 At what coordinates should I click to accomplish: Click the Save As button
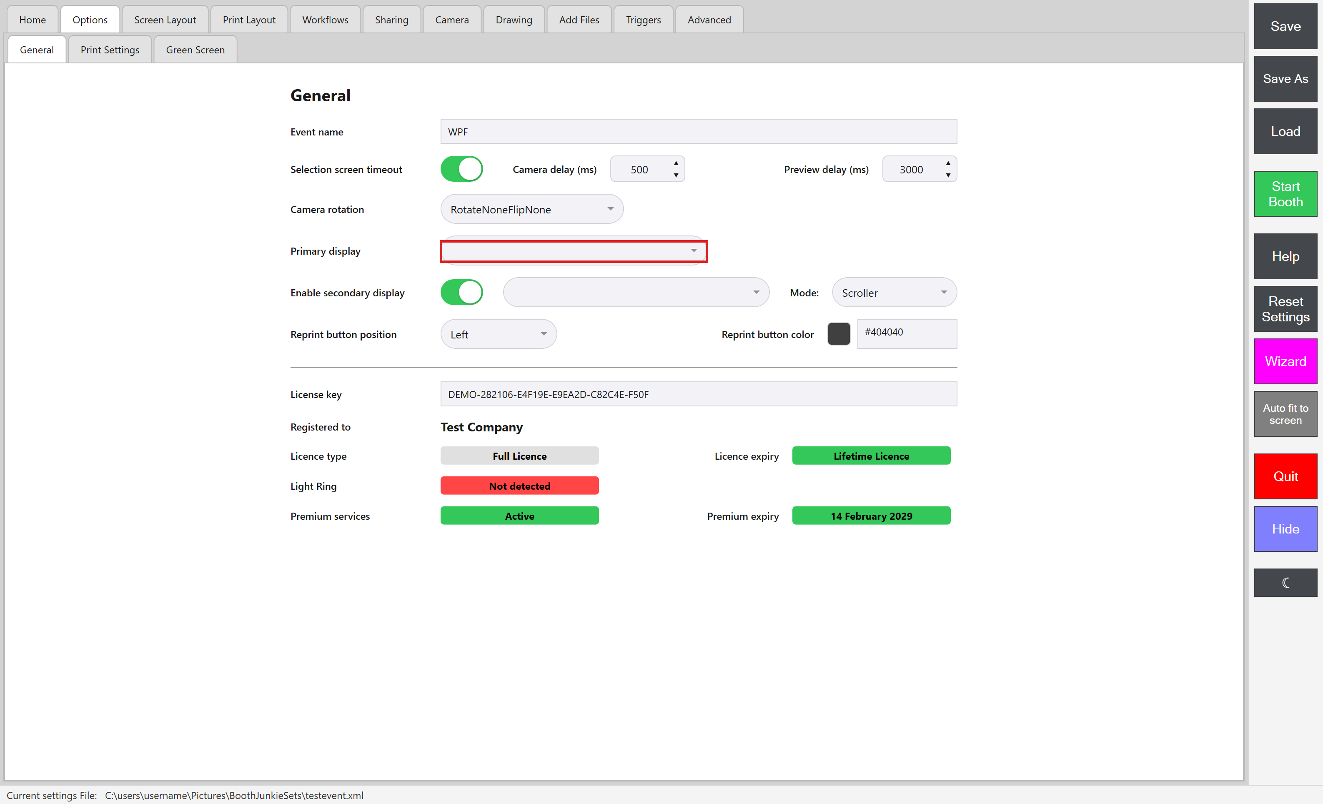(x=1285, y=78)
